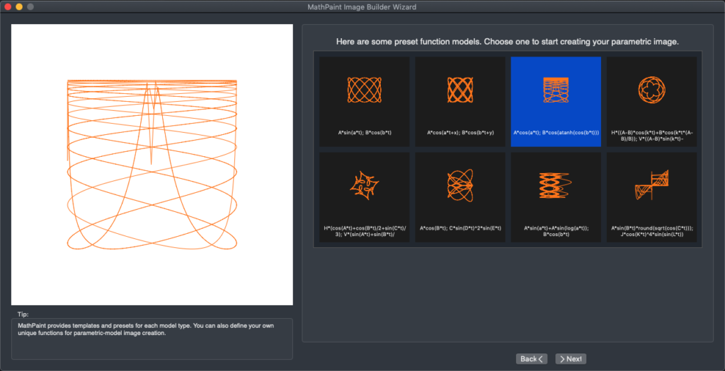Click the MathPaint tip text box

pyautogui.click(x=152, y=338)
